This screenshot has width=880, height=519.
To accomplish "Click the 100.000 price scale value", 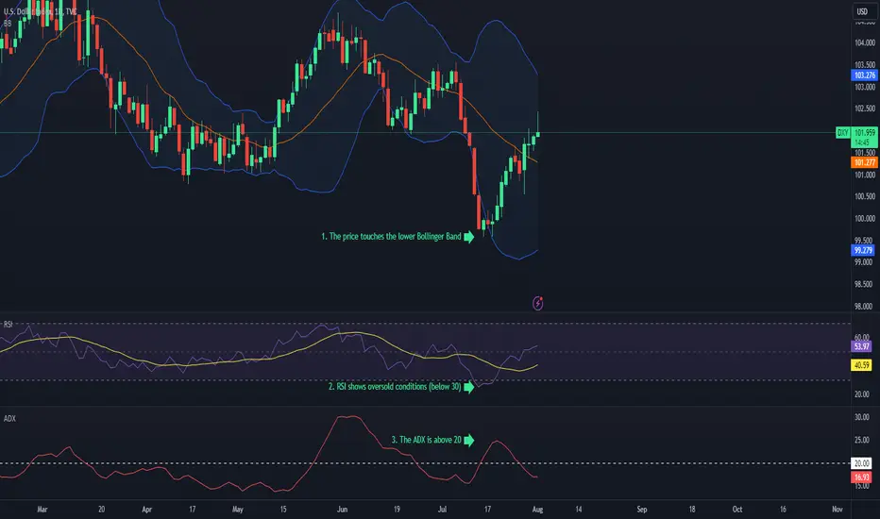I will (865, 219).
